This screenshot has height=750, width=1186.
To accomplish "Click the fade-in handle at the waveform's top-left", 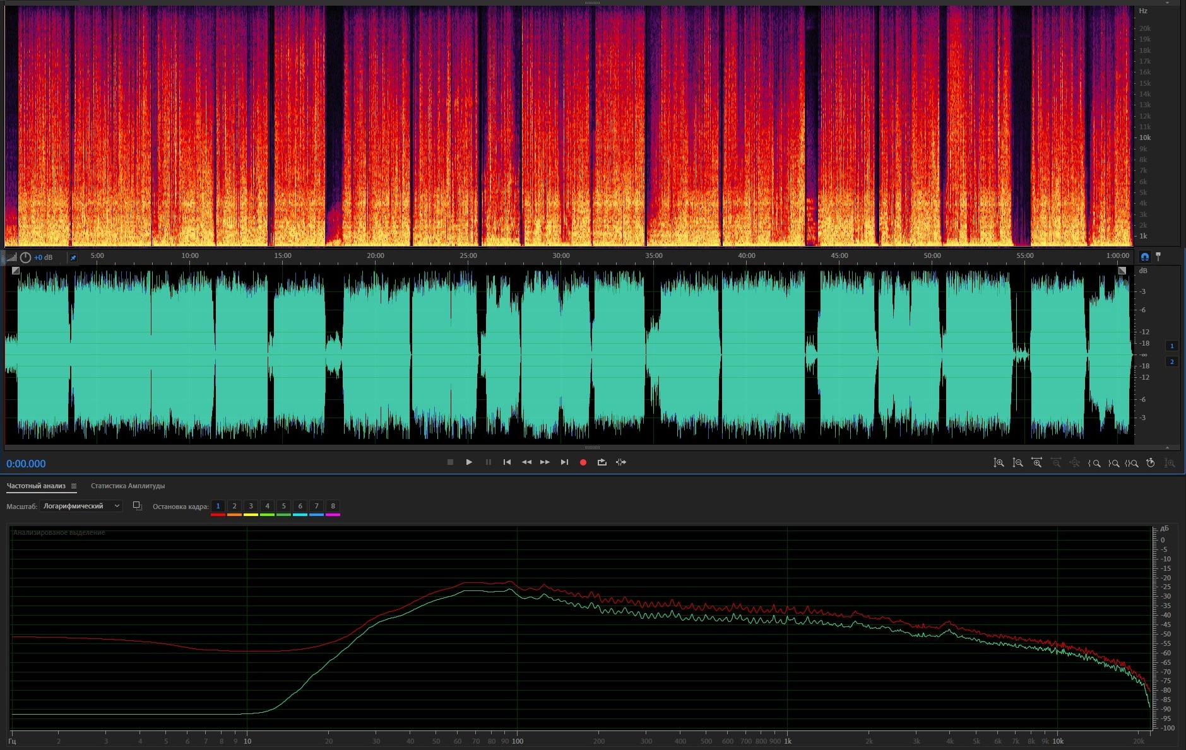I will [16, 271].
